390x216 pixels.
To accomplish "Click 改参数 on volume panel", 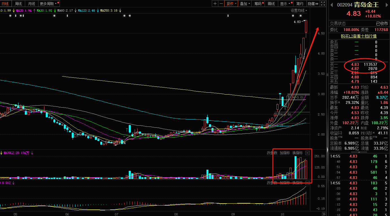I will [x=272, y=153].
